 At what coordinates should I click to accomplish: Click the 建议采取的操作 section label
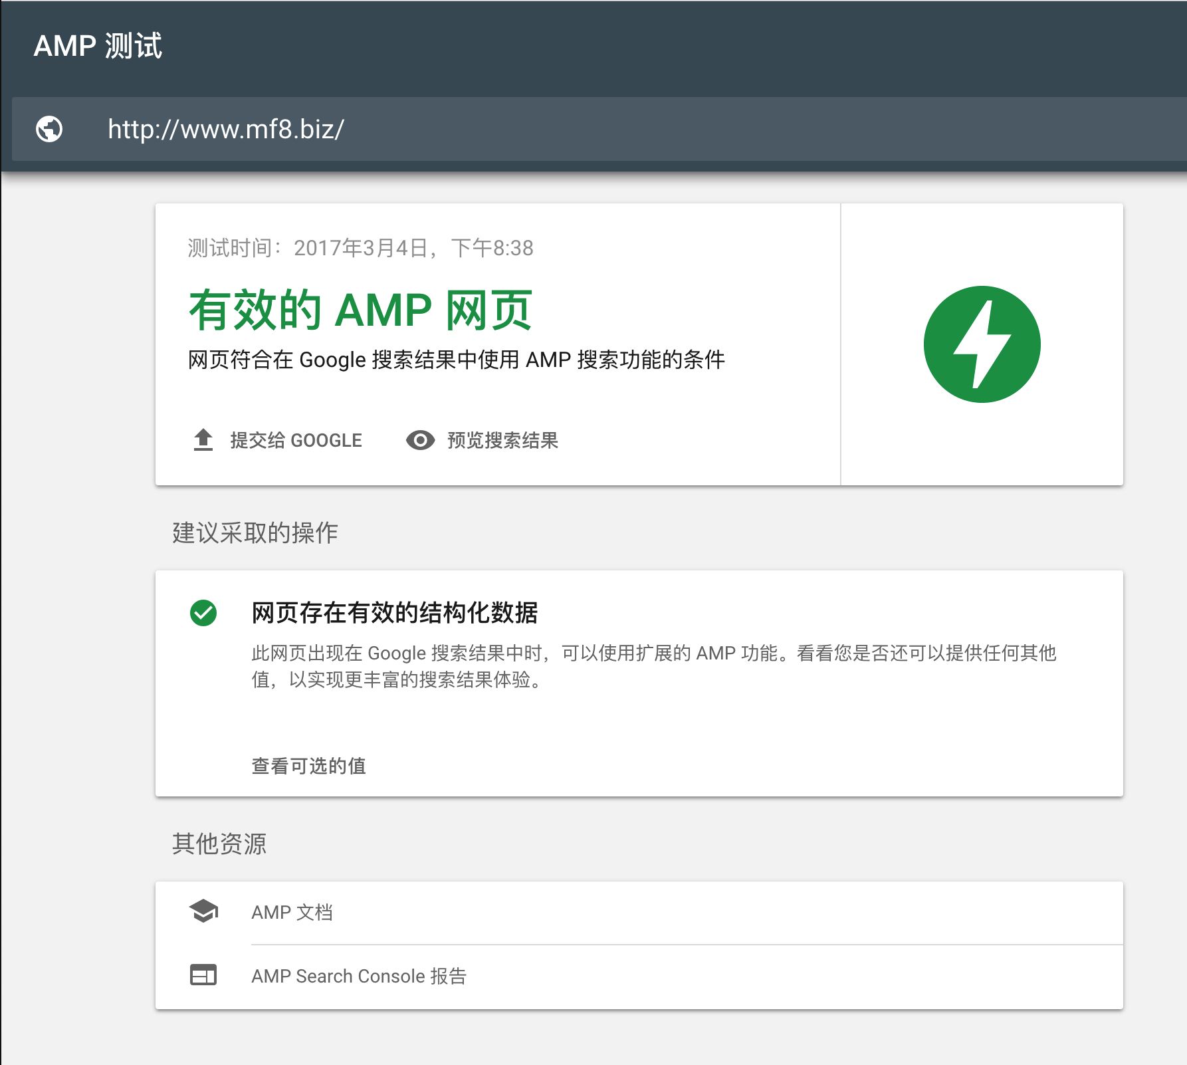coord(255,532)
